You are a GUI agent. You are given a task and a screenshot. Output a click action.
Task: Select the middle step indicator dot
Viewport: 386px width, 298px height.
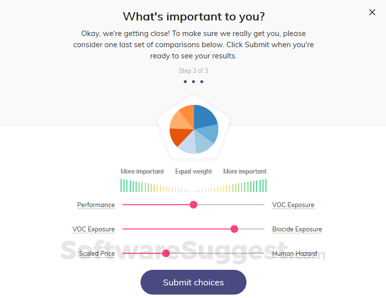coord(193,82)
